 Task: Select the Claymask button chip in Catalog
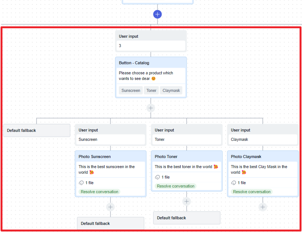point(171,90)
